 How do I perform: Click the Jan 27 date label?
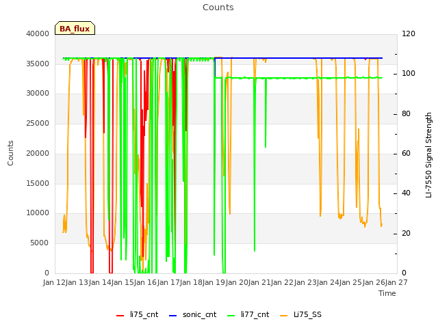click(x=396, y=283)
